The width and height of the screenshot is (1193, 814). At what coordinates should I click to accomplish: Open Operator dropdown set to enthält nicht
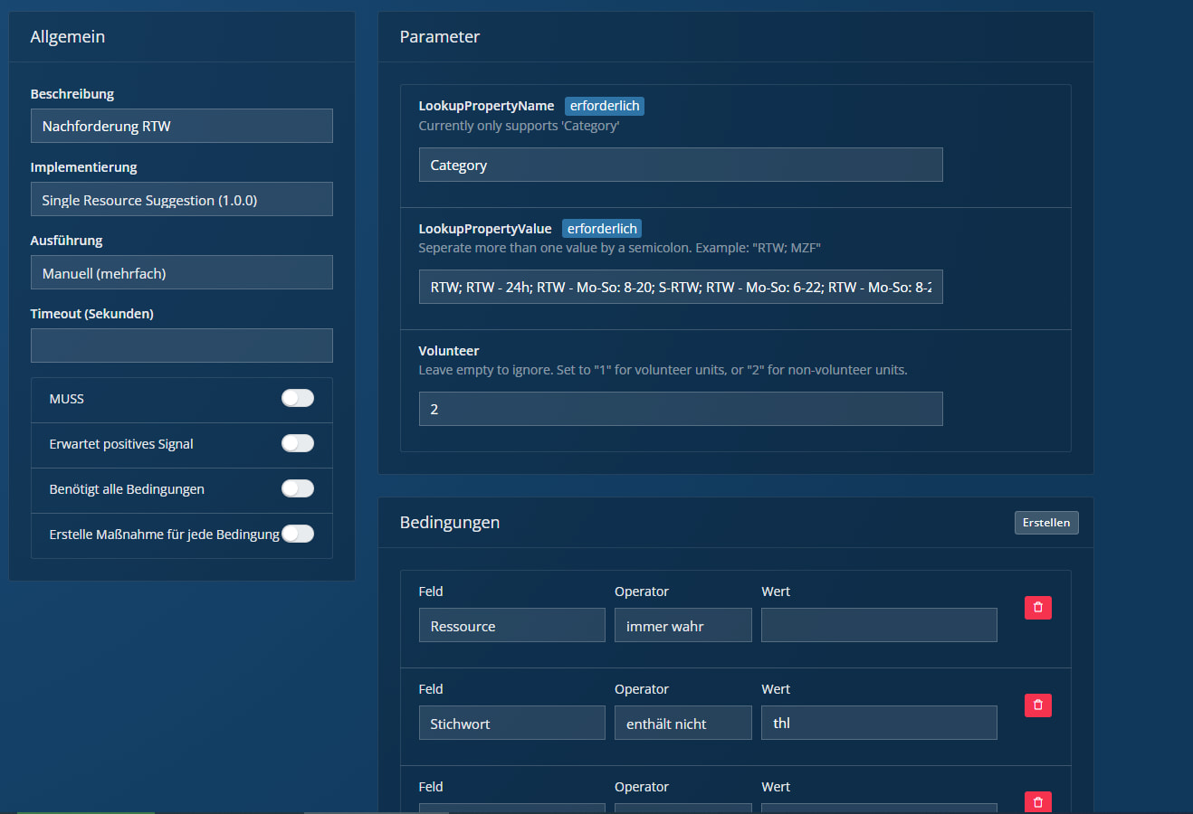[x=682, y=724]
